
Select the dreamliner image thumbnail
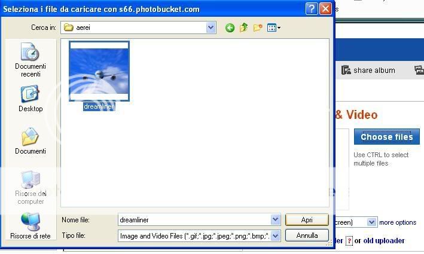tap(99, 71)
